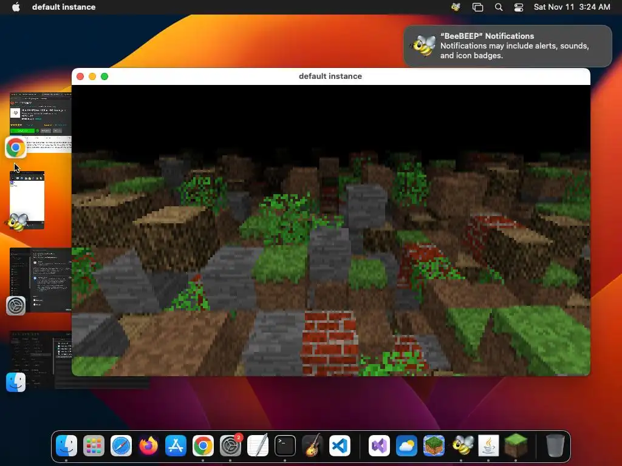Click the date and time in the menu bar

click(x=572, y=7)
